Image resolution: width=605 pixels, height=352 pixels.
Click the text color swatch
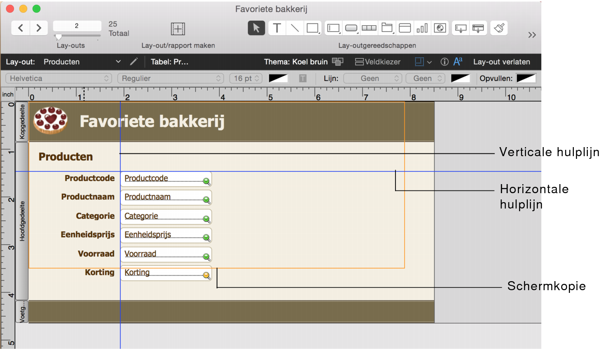(278, 78)
